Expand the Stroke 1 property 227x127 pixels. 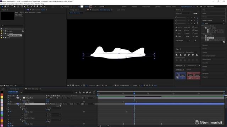tap(22, 114)
